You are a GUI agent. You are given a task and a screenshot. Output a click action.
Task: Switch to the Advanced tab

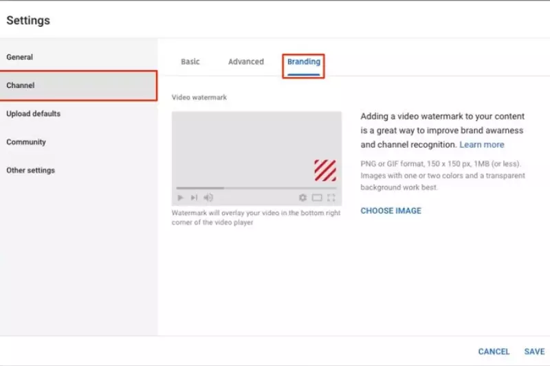246,62
